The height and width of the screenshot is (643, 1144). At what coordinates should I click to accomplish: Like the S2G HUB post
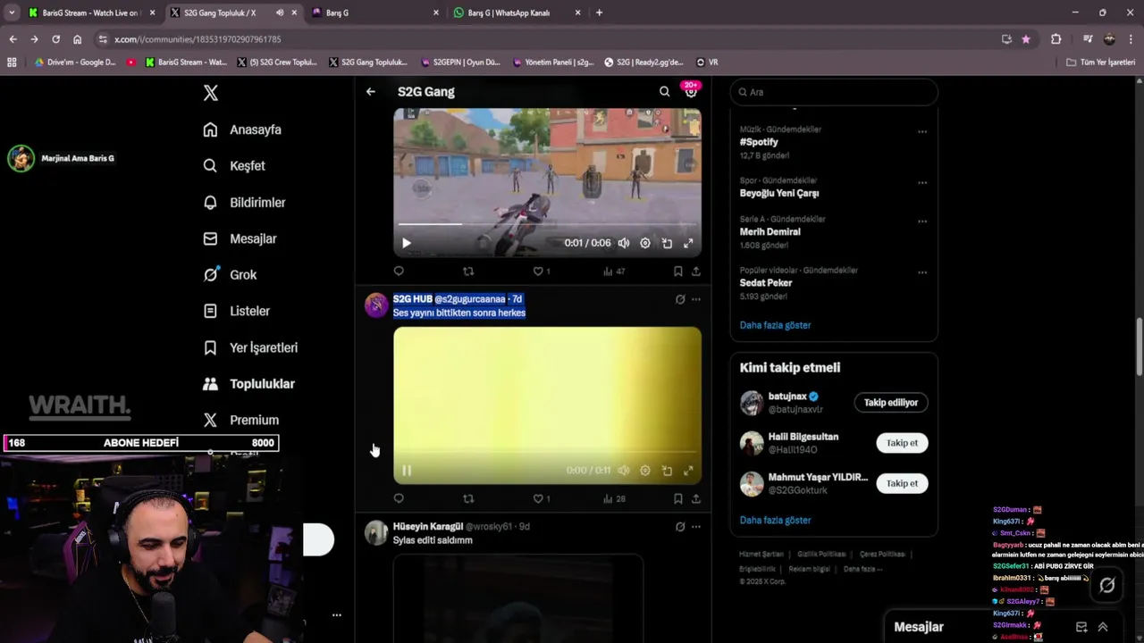542,498
